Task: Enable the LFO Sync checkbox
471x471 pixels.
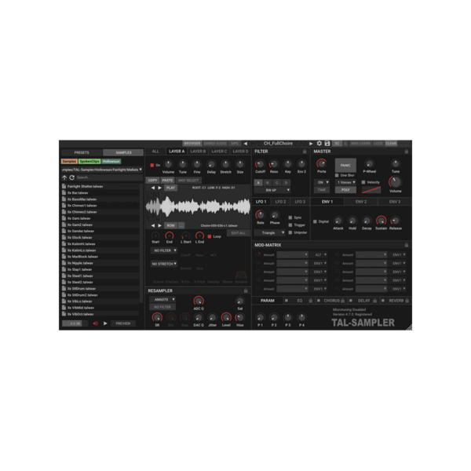Action: coord(290,217)
